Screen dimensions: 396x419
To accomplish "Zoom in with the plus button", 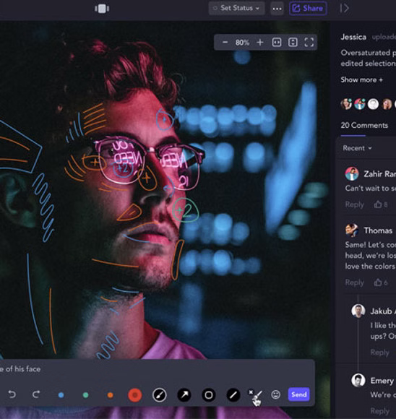I will [x=260, y=42].
